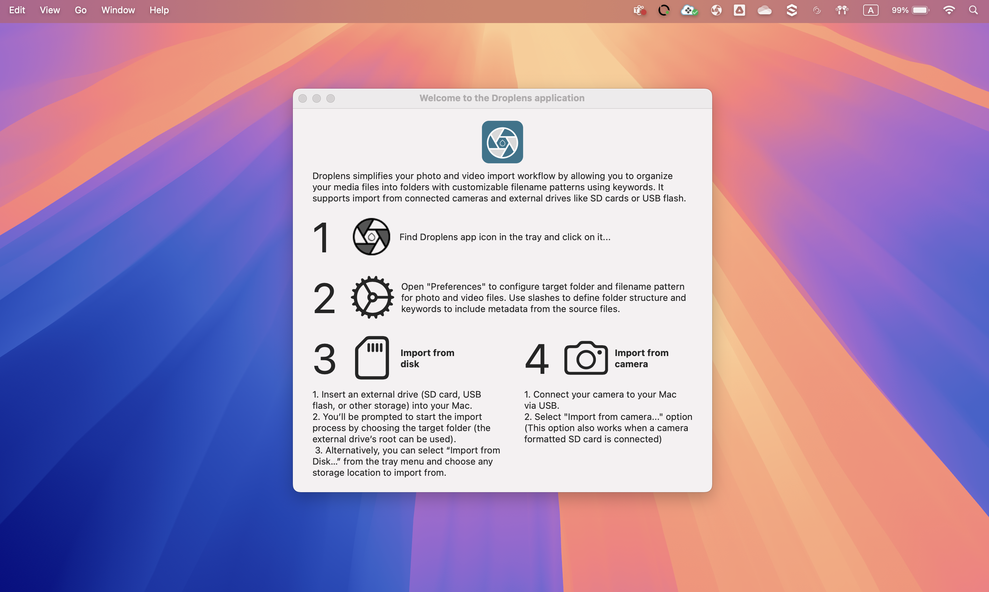The width and height of the screenshot is (989, 592).
Task: Click the Wi-Fi status icon
Action: click(949, 10)
